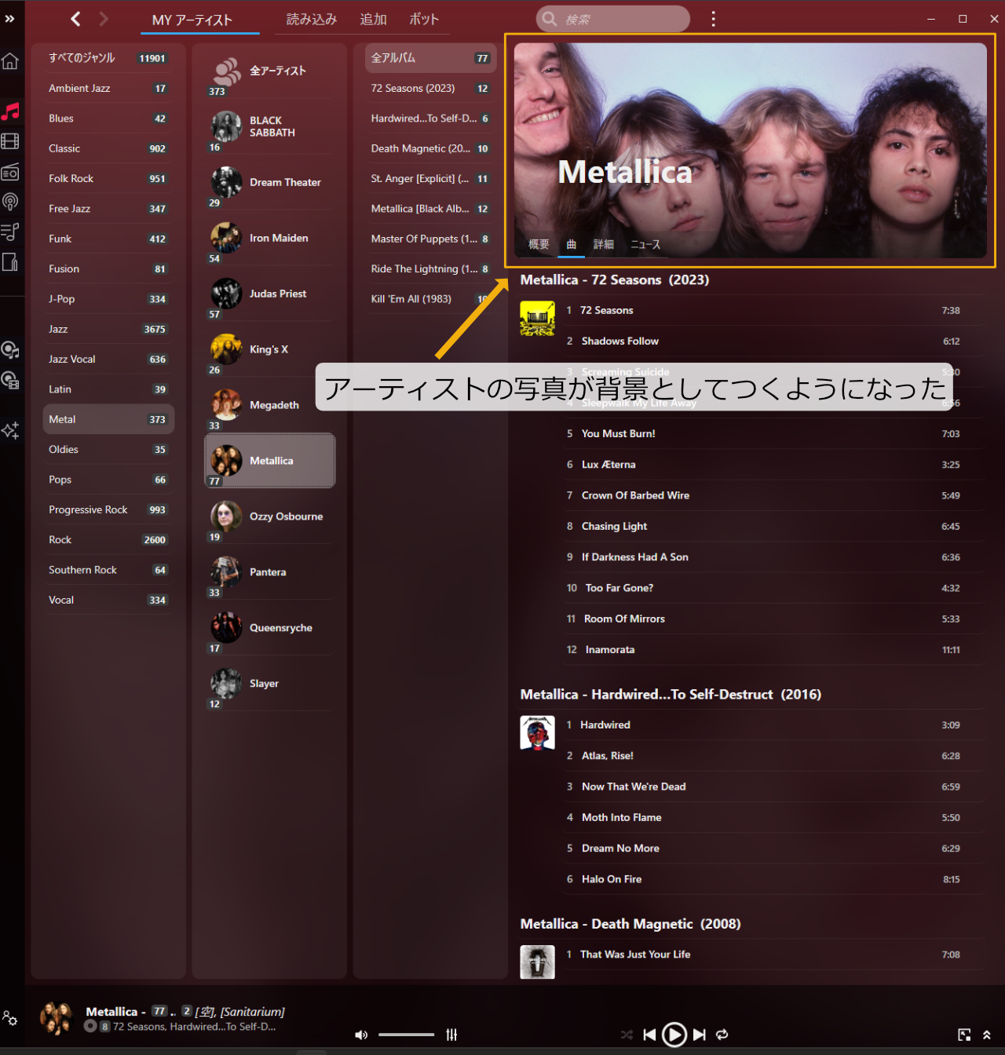
Task: Open the 詳細 artist tab
Action: pyautogui.click(x=604, y=244)
